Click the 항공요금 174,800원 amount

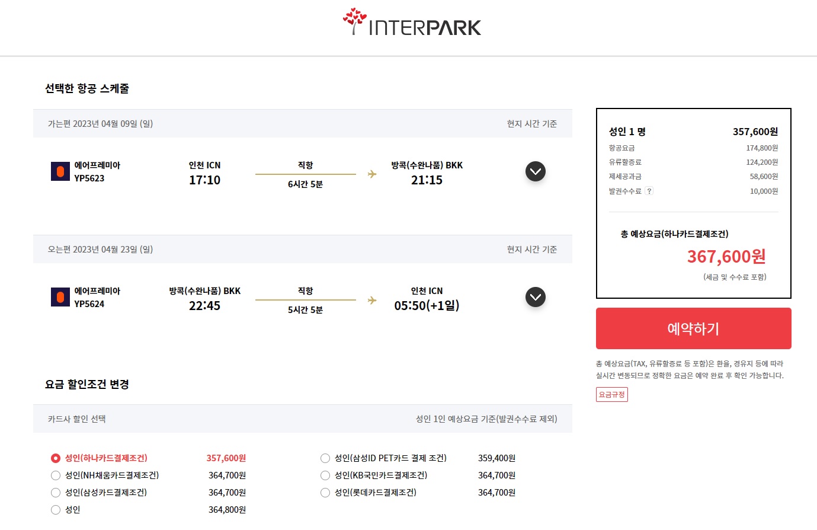point(762,148)
